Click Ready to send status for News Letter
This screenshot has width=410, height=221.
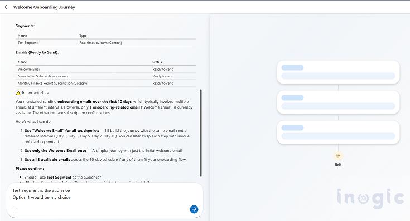(x=163, y=76)
